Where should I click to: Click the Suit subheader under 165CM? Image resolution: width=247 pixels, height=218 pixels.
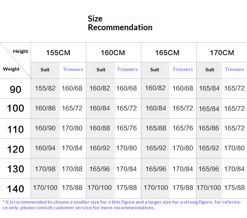coord(155,70)
